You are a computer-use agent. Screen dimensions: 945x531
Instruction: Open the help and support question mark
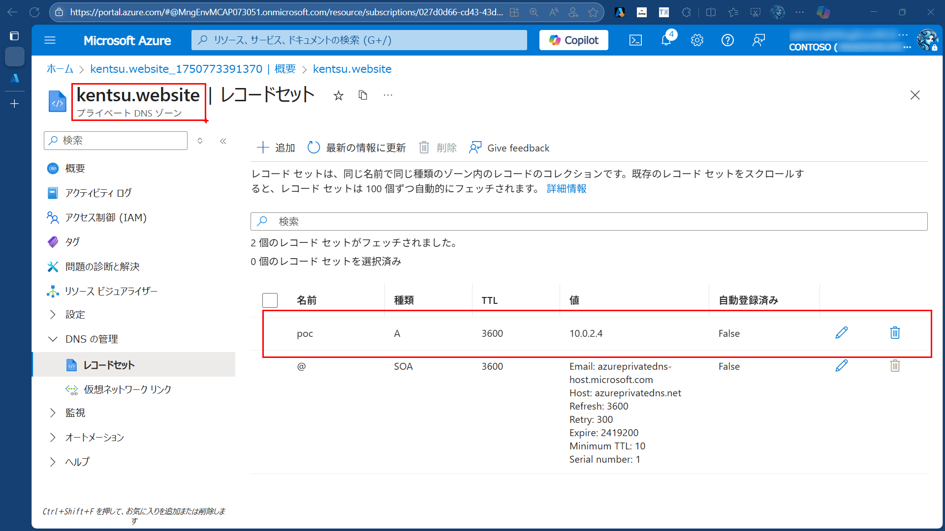tap(727, 40)
